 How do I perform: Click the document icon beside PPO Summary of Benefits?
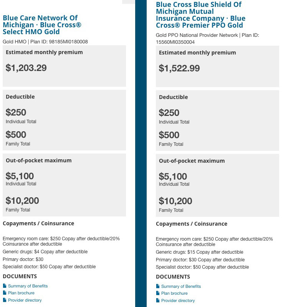click(158, 286)
